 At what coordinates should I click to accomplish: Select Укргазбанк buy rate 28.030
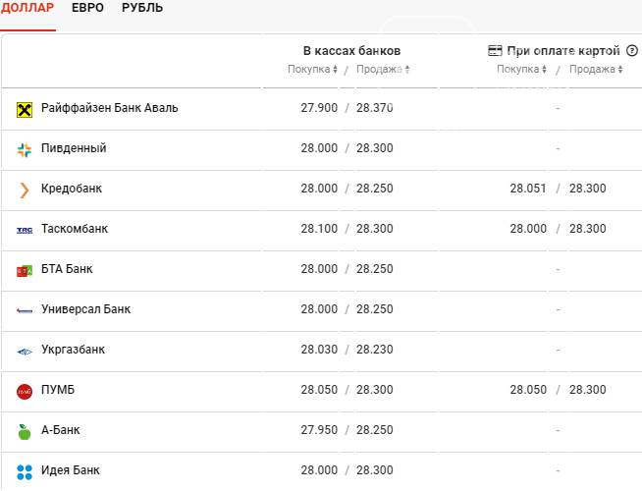click(319, 350)
